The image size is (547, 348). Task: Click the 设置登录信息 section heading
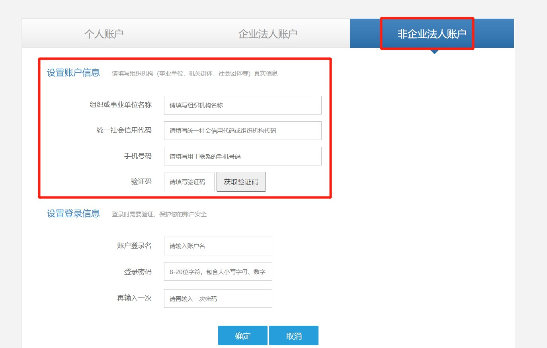[73, 214]
